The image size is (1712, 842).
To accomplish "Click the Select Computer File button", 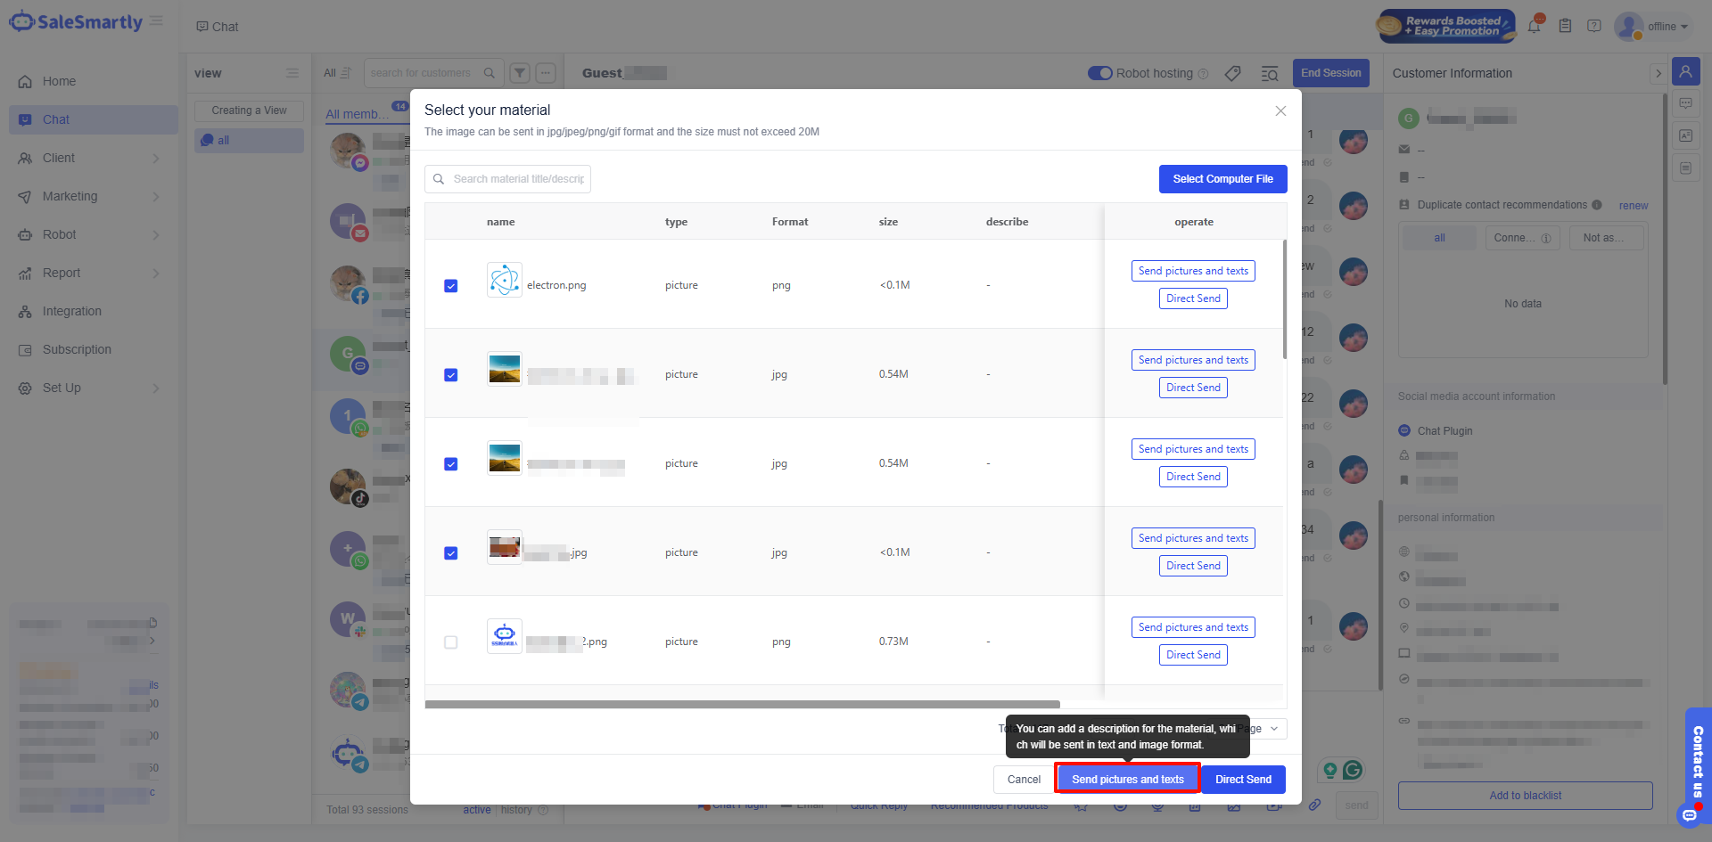I will 1222,179.
